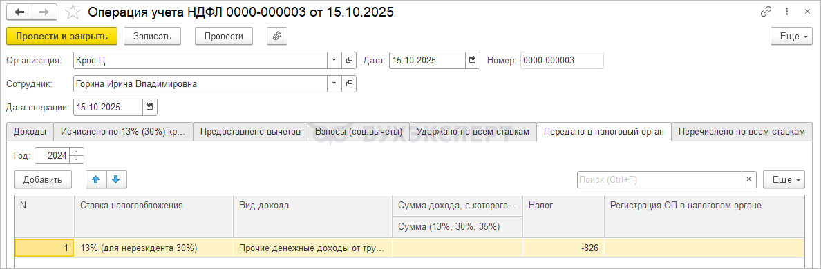Click the Сумма дохода column header
Image resolution: width=821 pixels, height=269 pixels.
(457, 206)
